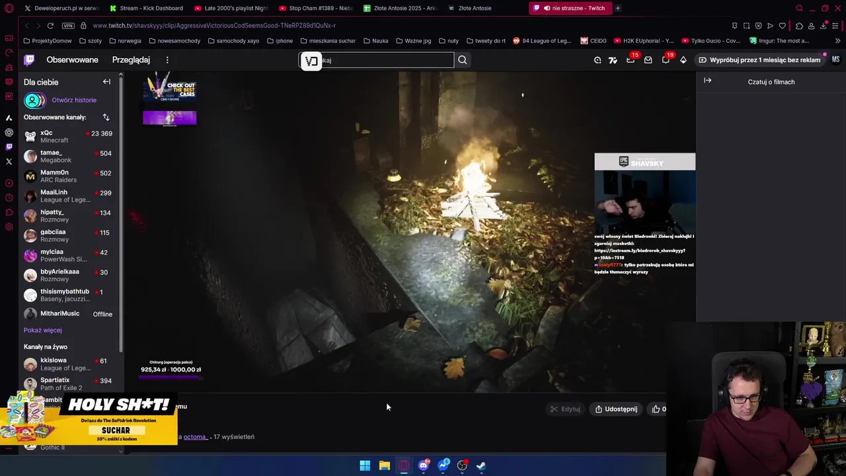Click the 'Edytuj' clip button
The width and height of the screenshot is (846, 476).
tap(565, 409)
